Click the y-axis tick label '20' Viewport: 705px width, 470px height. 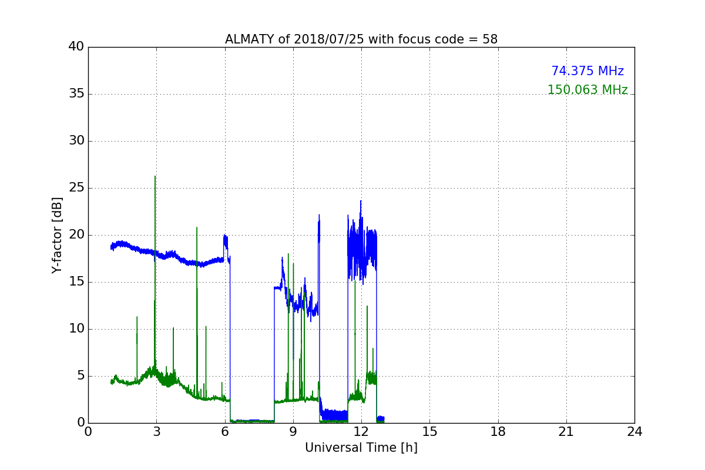pos(76,235)
